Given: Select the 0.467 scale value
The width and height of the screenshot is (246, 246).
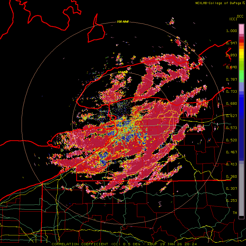Looking at the screenshot, I should coord(232,152).
